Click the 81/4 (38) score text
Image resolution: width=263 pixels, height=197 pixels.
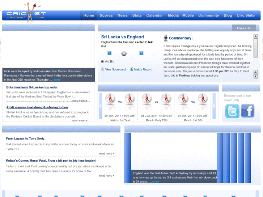107,61
